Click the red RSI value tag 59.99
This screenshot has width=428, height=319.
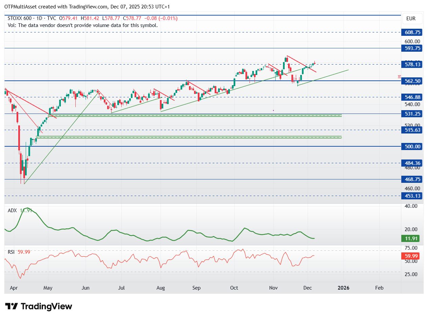click(412, 256)
